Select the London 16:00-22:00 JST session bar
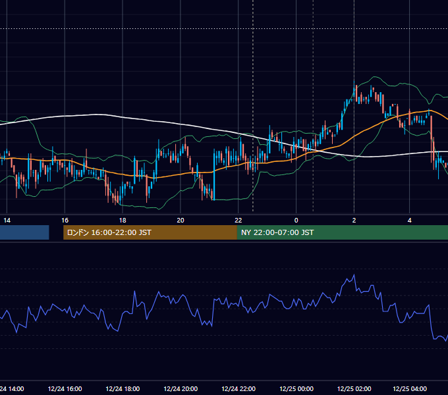Viewport: 448px width, 395px height. [150, 232]
